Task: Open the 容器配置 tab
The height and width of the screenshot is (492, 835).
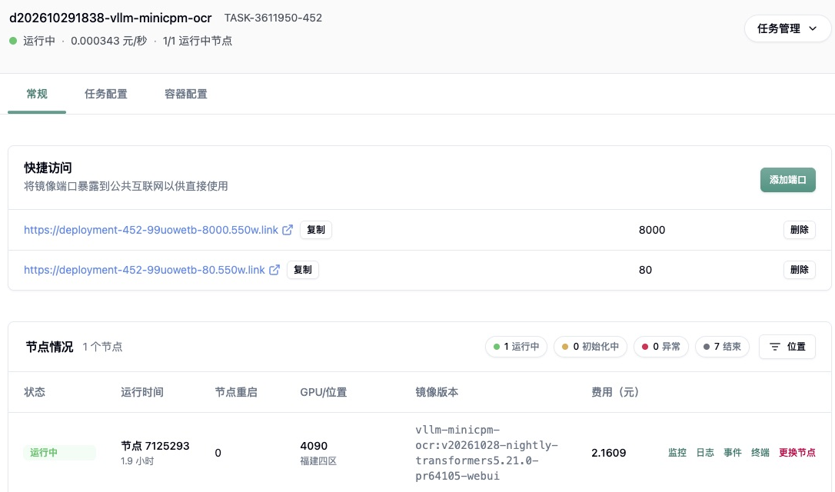Action: tap(186, 95)
